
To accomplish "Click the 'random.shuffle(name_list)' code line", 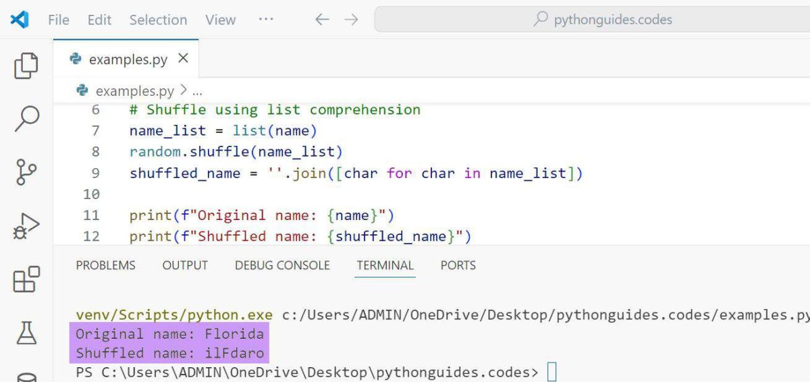I will 236,152.
